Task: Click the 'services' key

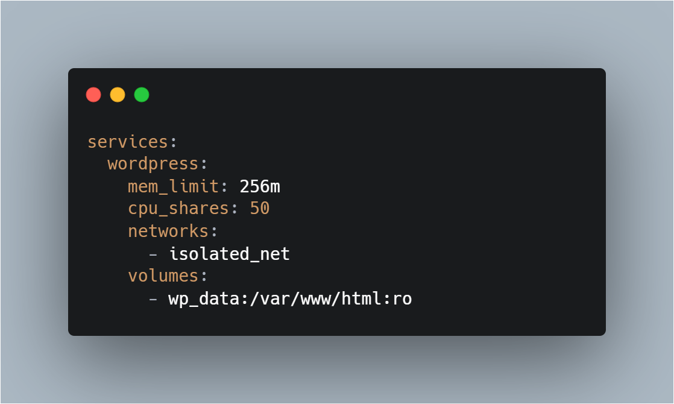Action: pos(128,142)
